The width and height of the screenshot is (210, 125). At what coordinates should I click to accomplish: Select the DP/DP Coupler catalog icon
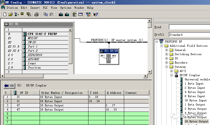tap(176, 75)
